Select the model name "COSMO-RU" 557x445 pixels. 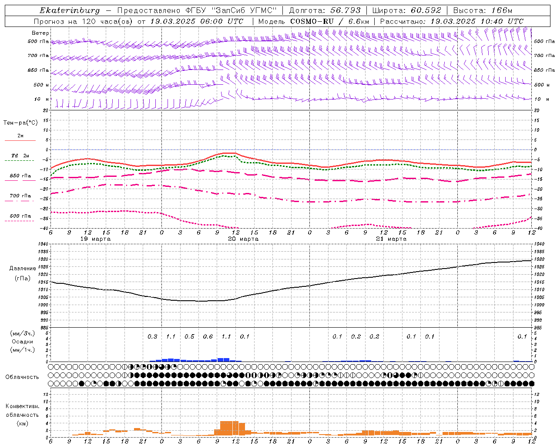[x=312, y=21]
